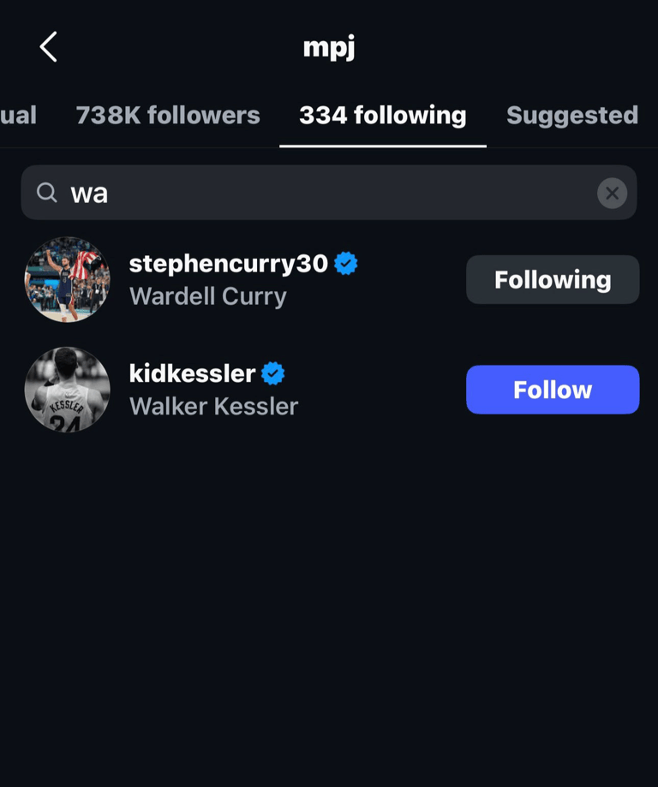Click the Walker Kessler display name

[213, 406]
